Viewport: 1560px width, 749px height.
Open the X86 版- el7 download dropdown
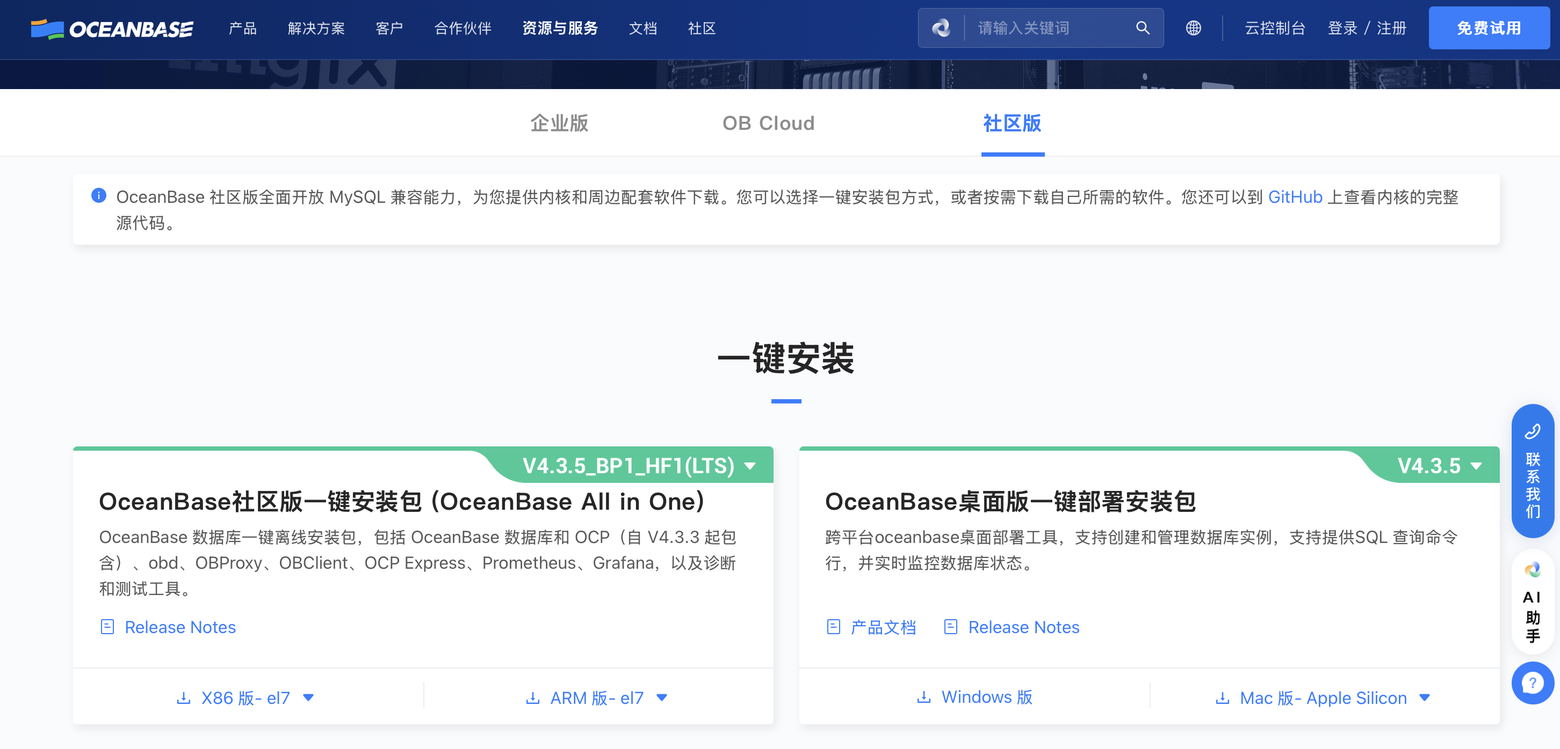(246, 697)
